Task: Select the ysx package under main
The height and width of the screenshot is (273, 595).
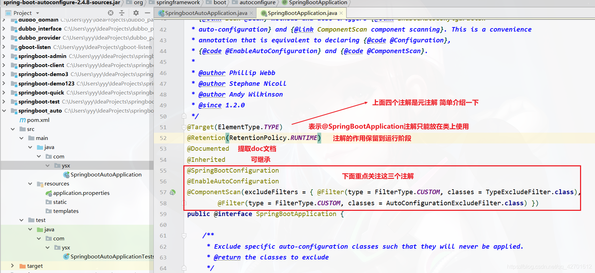Action: click(66, 165)
